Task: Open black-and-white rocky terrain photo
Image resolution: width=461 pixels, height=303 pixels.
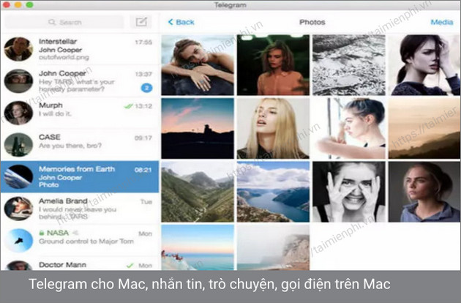Action: click(x=349, y=65)
